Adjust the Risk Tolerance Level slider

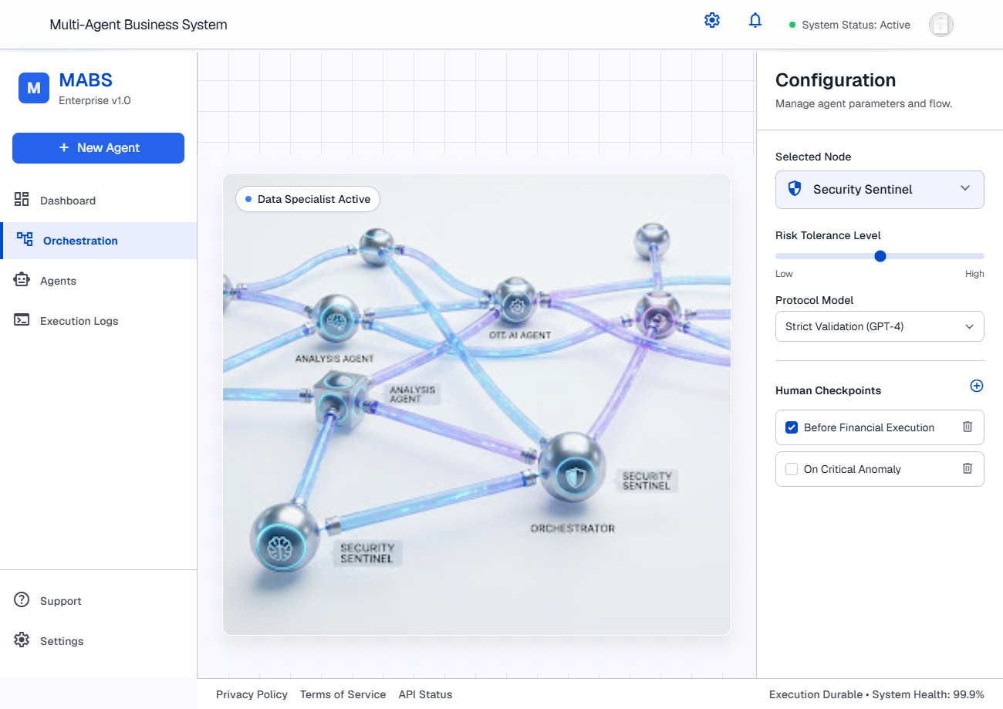point(880,256)
